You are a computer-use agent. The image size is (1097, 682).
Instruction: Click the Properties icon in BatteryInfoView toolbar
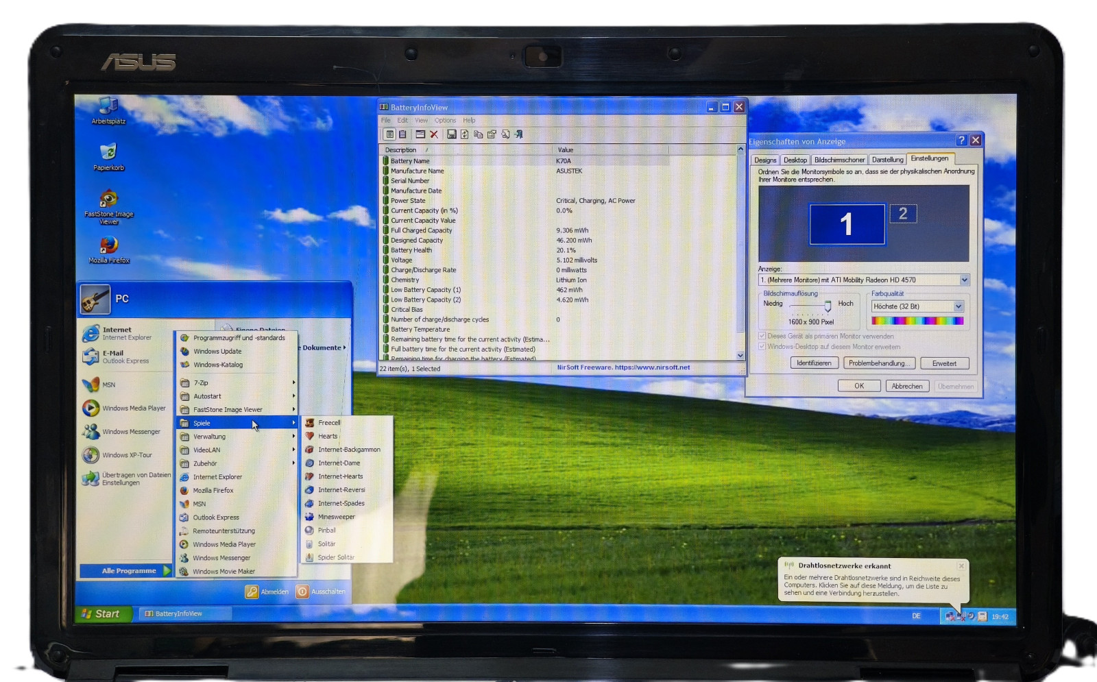[492, 134]
